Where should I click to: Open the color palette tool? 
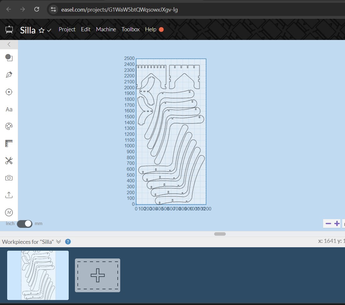tap(9, 126)
